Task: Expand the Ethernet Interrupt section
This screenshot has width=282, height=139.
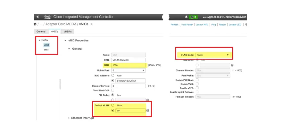Action: click(x=69, y=118)
